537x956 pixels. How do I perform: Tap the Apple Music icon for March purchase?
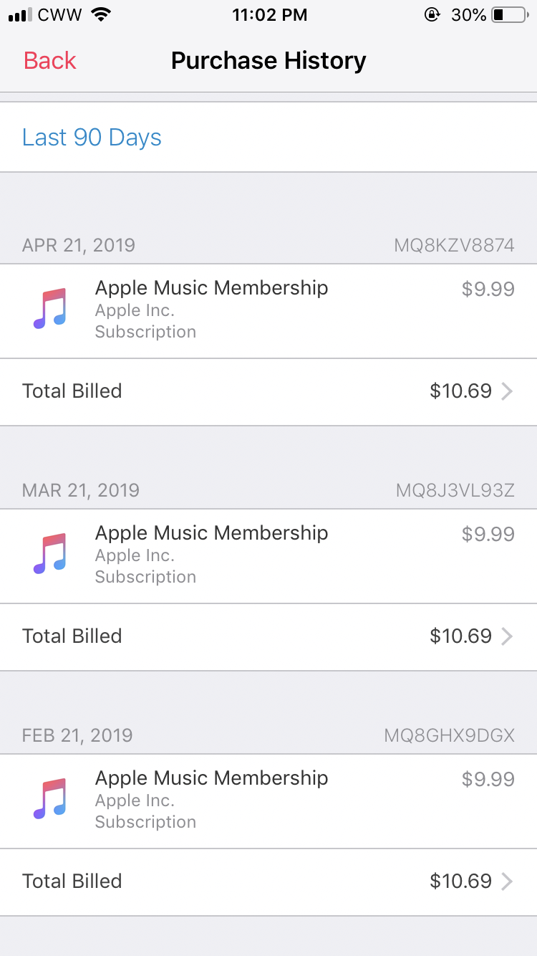(x=50, y=554)
